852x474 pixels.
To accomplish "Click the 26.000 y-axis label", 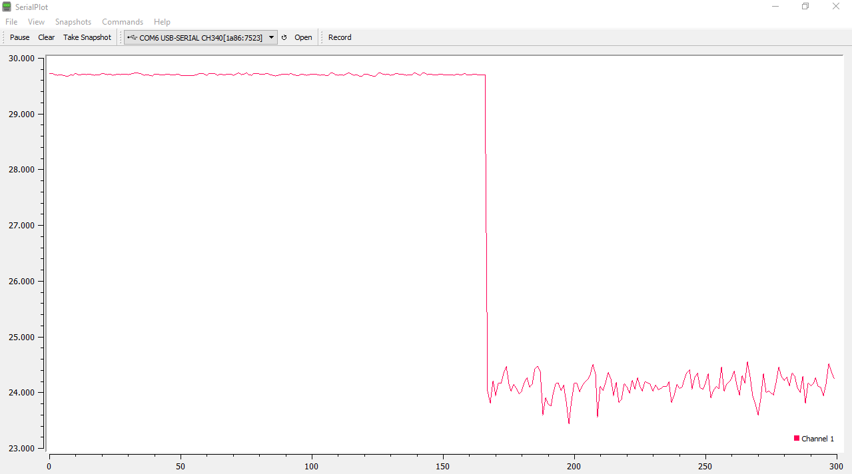I will coord(21,281).
